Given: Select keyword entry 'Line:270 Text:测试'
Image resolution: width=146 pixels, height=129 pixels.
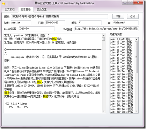Looking at the screenshot, I should (122, 93).
